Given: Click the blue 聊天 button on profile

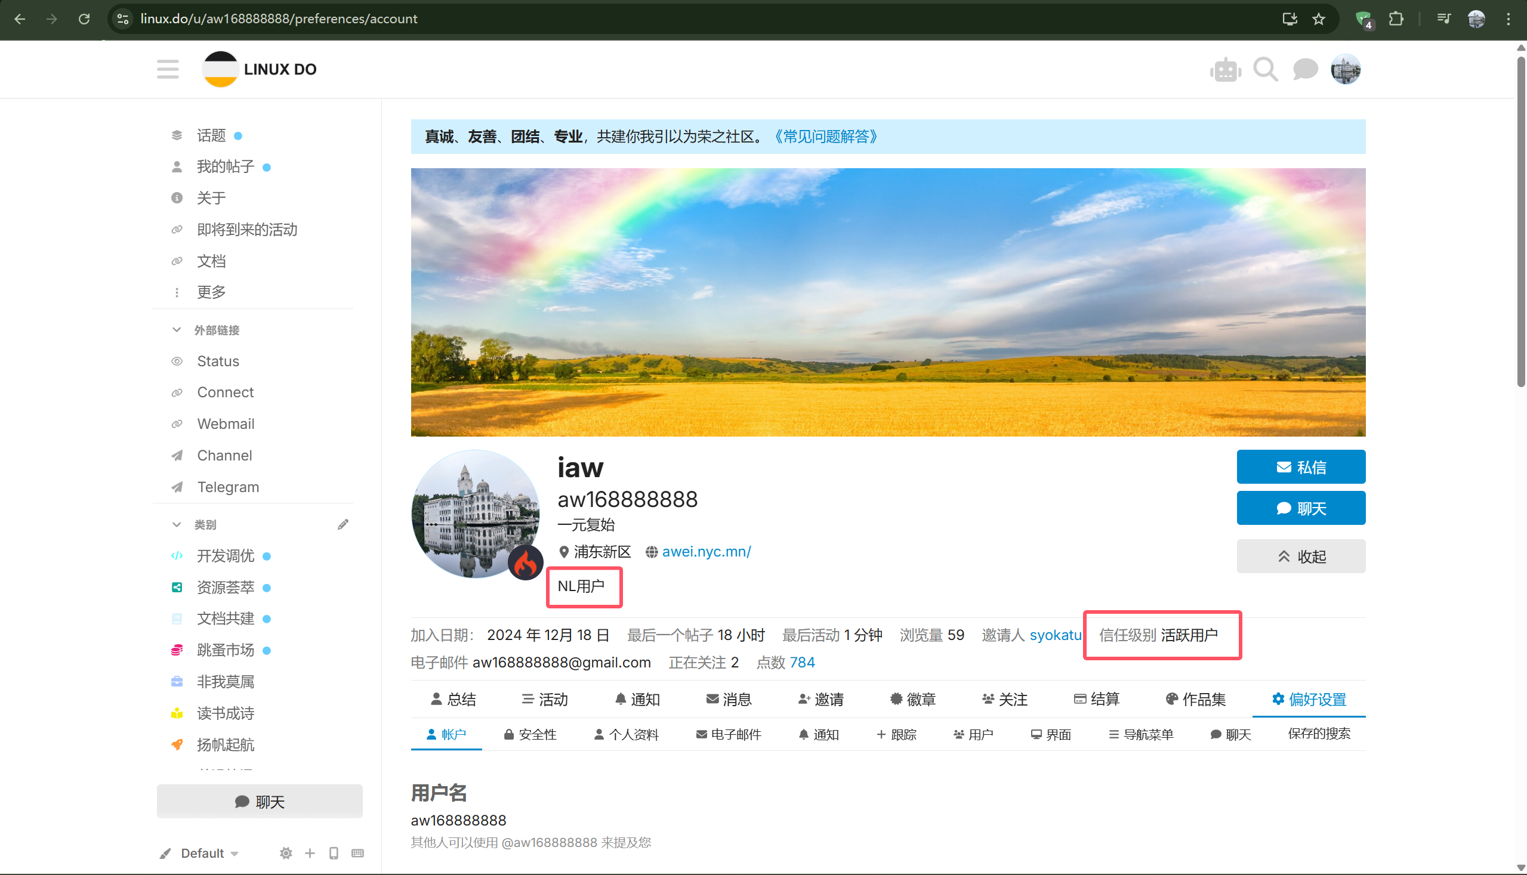Looking at the screenshot, I should pos(1301,508).
